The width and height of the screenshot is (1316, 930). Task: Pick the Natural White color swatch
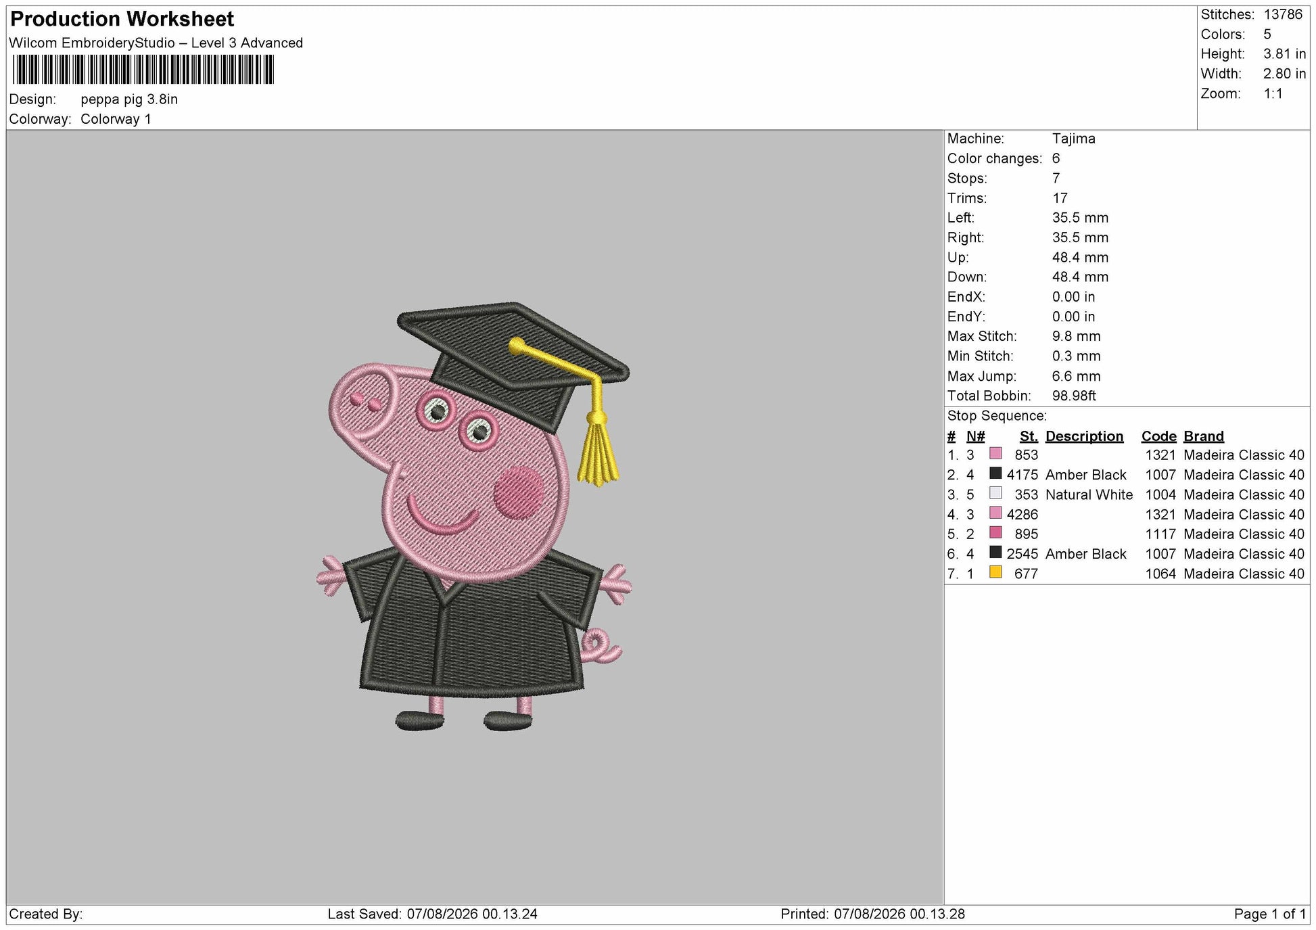tap(995, 493)
